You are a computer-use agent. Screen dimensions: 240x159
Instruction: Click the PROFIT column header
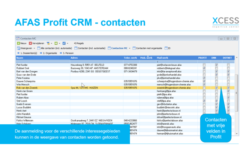(204, 58)
